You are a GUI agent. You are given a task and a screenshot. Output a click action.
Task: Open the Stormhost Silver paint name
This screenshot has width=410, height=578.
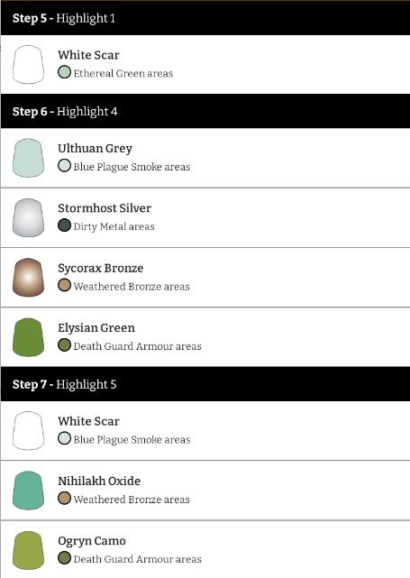(105, 208)
